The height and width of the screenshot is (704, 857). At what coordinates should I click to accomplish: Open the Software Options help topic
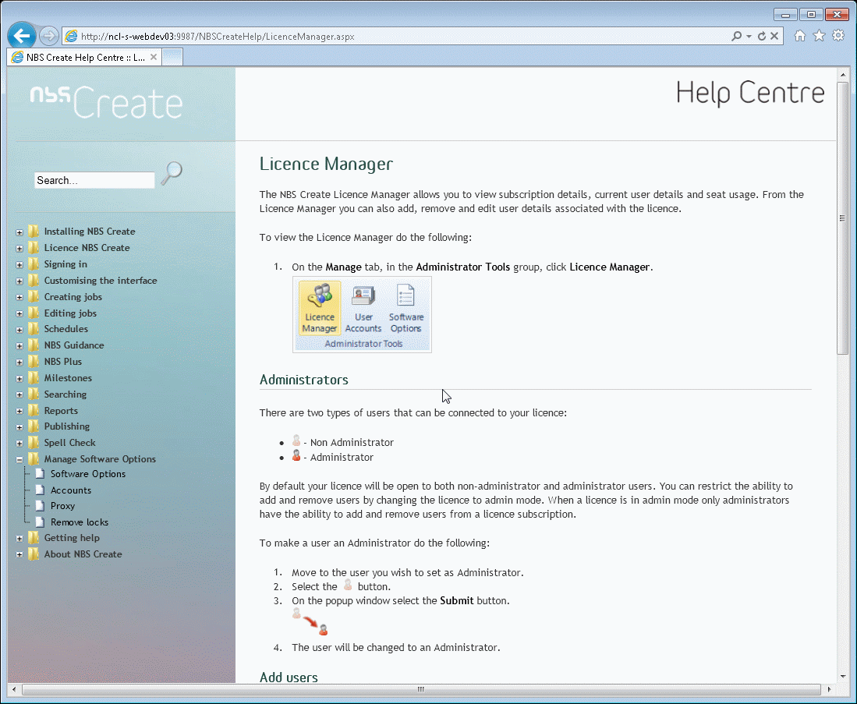click(88, 473)
